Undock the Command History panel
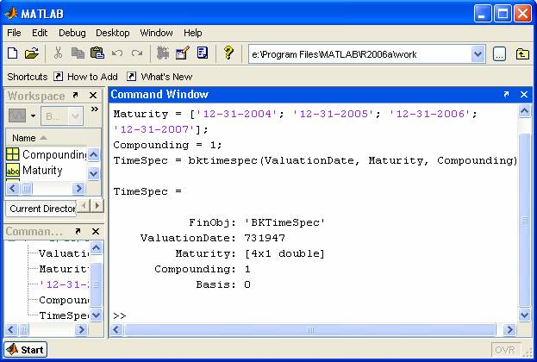Image resolution: width=537 pixels, height=362 pixels. click(x=78, y=232)
